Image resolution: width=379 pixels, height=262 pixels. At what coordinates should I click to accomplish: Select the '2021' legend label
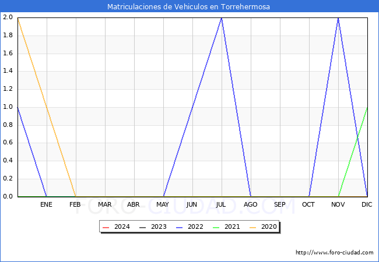tap(232, 227)
